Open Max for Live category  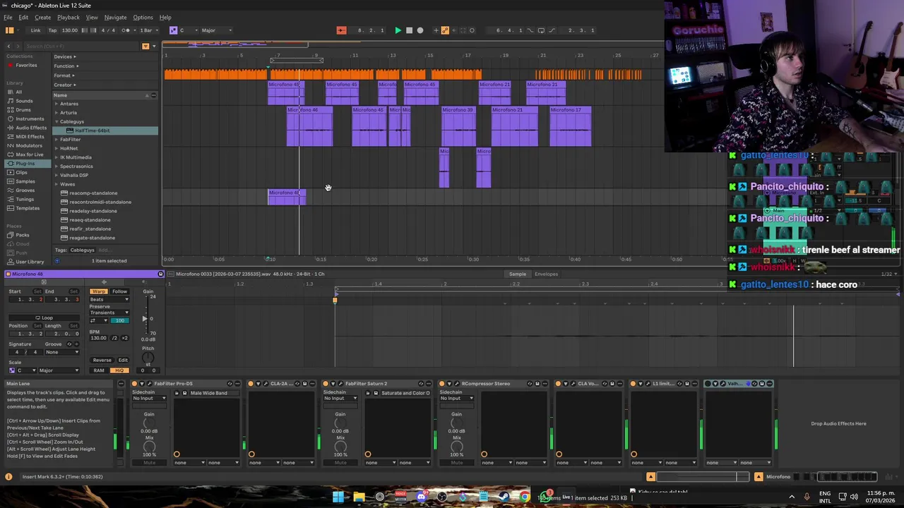(29, 155)
